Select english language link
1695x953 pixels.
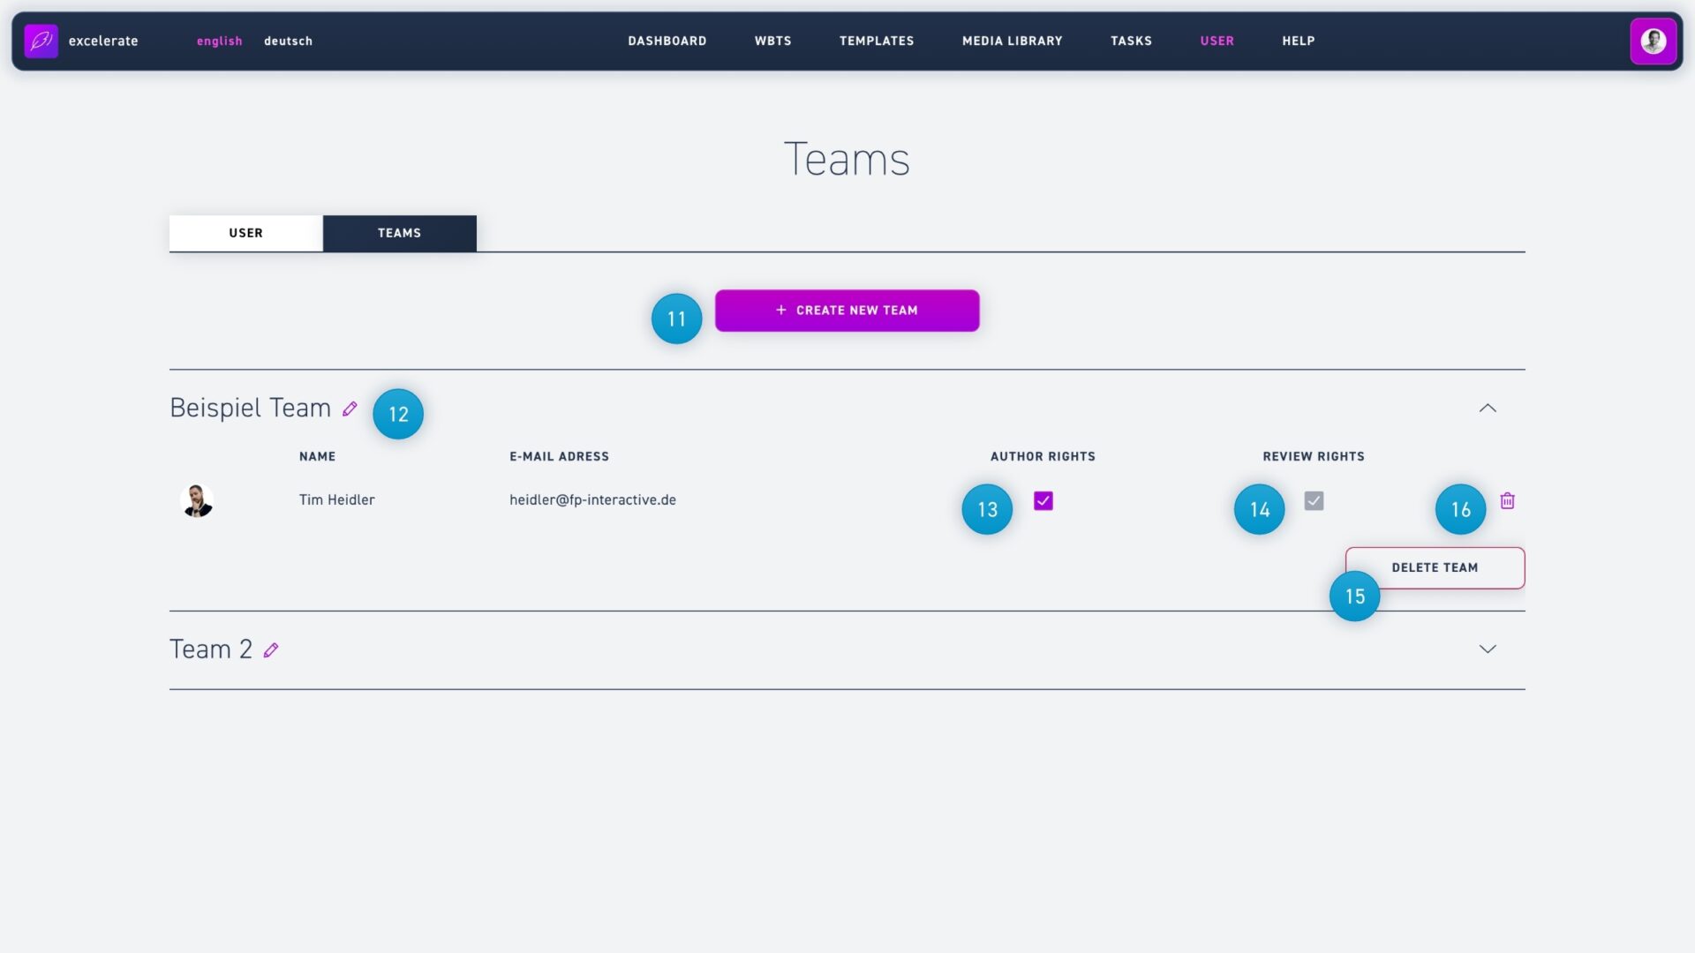point(219,41)
